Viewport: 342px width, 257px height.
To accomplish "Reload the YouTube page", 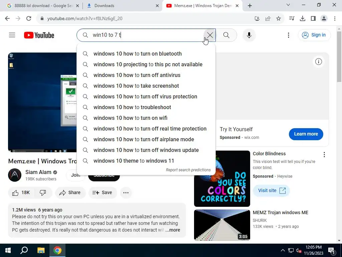I will click(29, 18).
